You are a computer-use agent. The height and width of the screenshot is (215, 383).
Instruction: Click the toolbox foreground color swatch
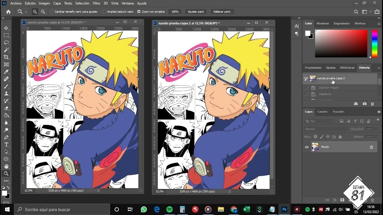4,193
